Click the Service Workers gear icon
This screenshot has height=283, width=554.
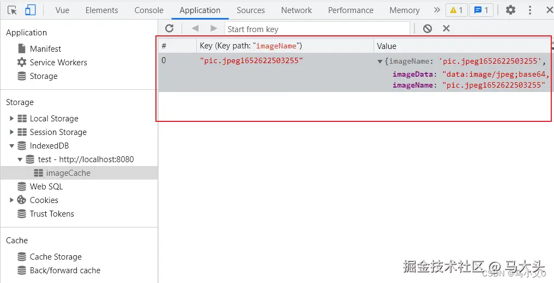pos(22,63)
